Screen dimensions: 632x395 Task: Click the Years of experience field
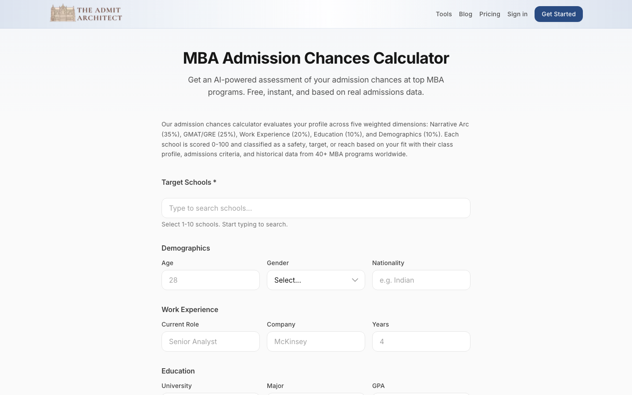(x=421, y=341)
